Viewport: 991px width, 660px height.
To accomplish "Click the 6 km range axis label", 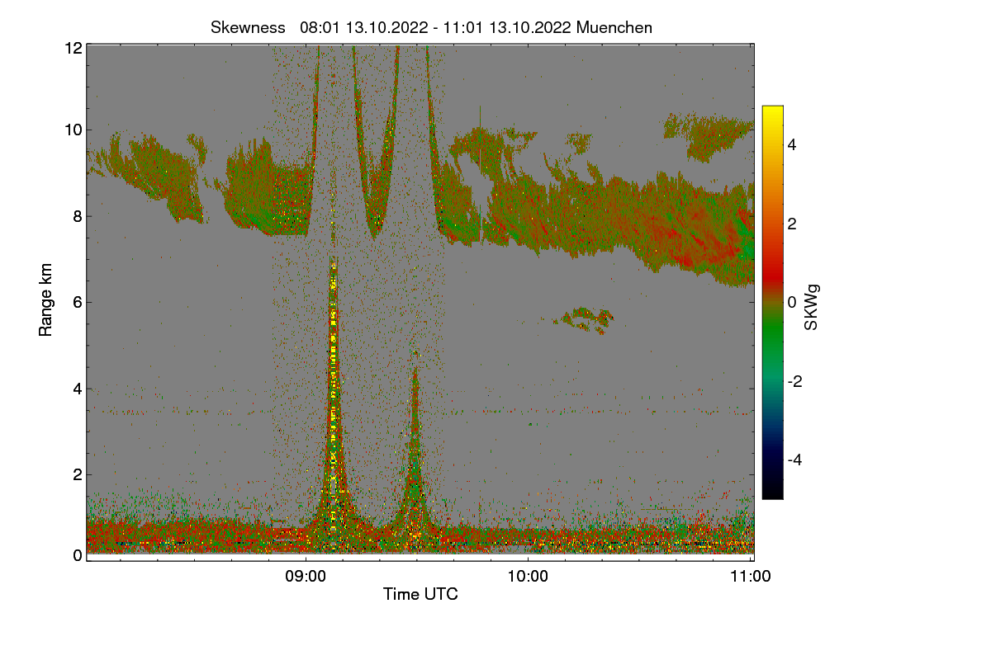I will pyautogui.click(x=77, y=302).
